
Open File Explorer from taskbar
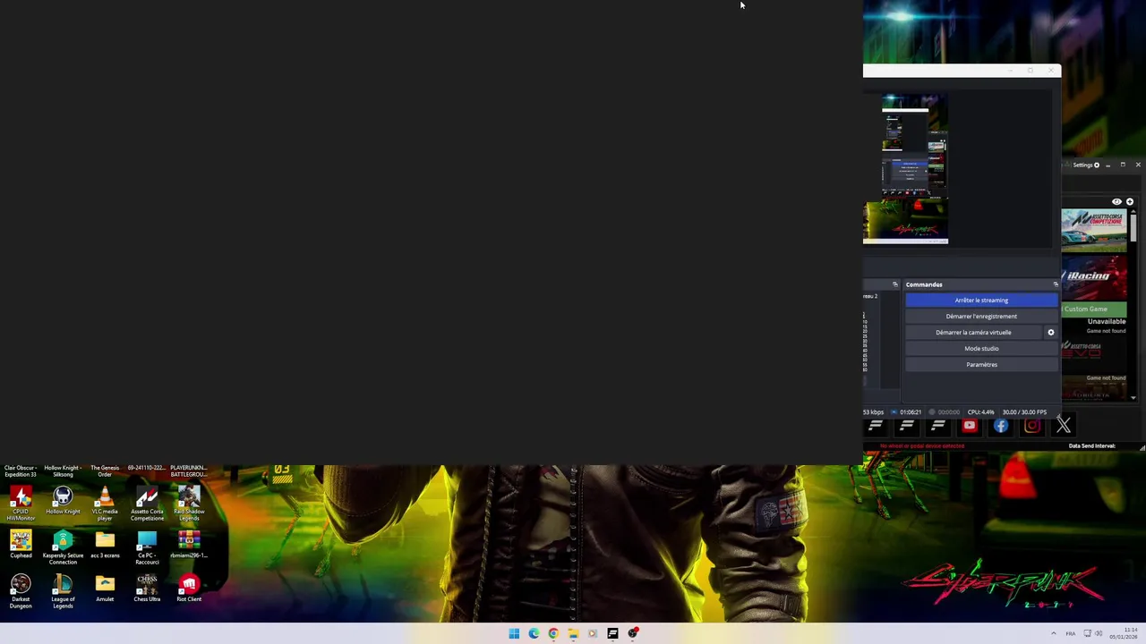pyautogui.click(x=573, y=633)
